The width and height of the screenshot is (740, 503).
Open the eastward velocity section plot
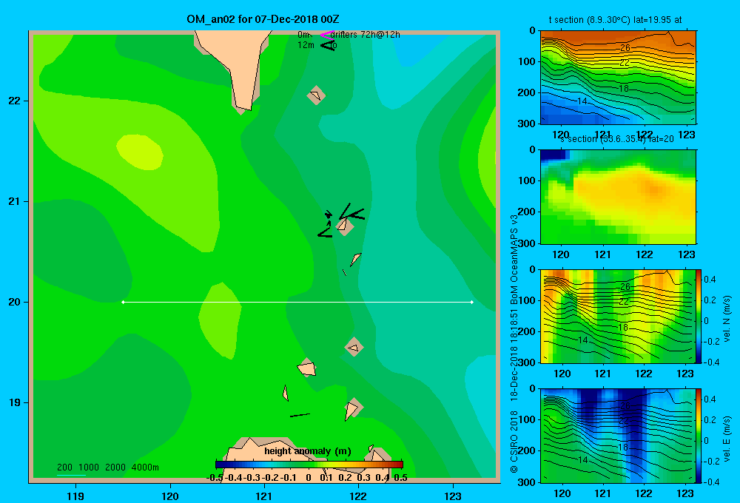[618, 436]
